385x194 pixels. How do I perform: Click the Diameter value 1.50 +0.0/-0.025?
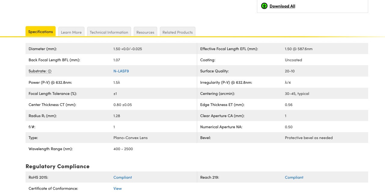(x=128, y=49)
